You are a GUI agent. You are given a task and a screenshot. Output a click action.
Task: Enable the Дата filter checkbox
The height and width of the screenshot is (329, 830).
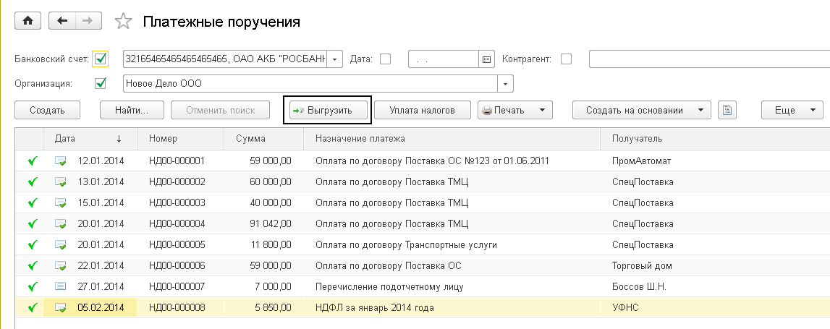(x=386, y=59)
